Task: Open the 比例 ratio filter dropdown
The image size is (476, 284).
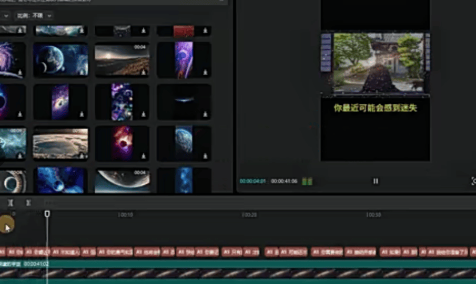Action: pyautogui.click(x=43, y=16)
